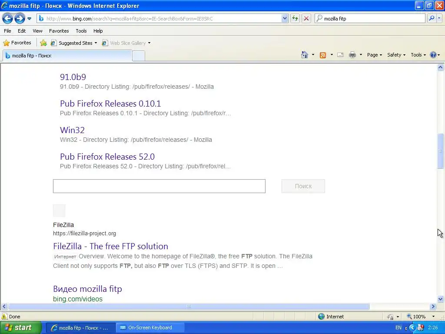Click the EN language indicator in tray
Image resolution: width=445 pixels, height=334 pixels.
click(399, 328)
